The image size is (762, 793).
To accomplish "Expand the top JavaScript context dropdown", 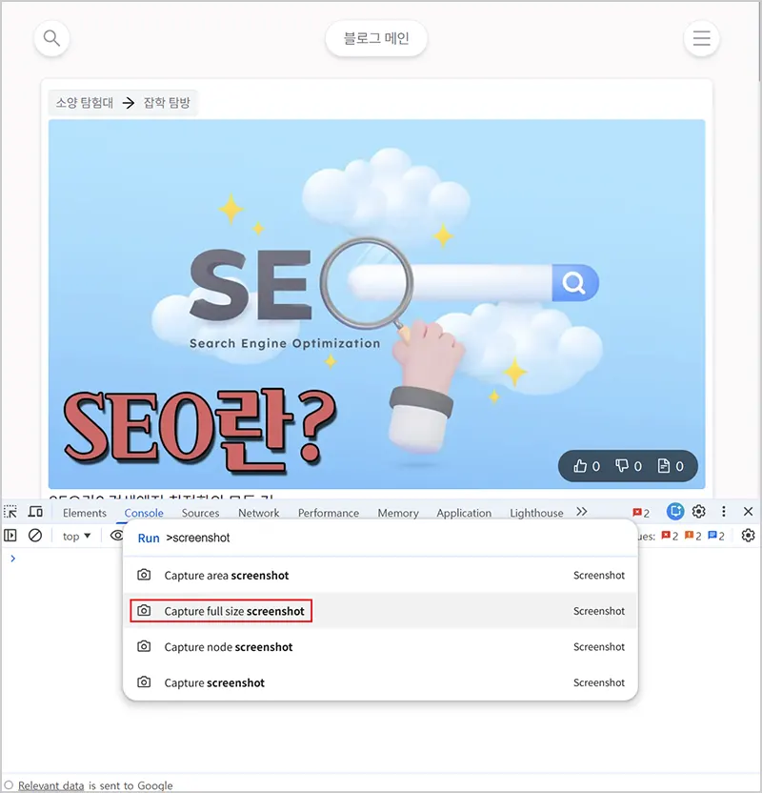I will pyautogui.click(x=76, y=537).
